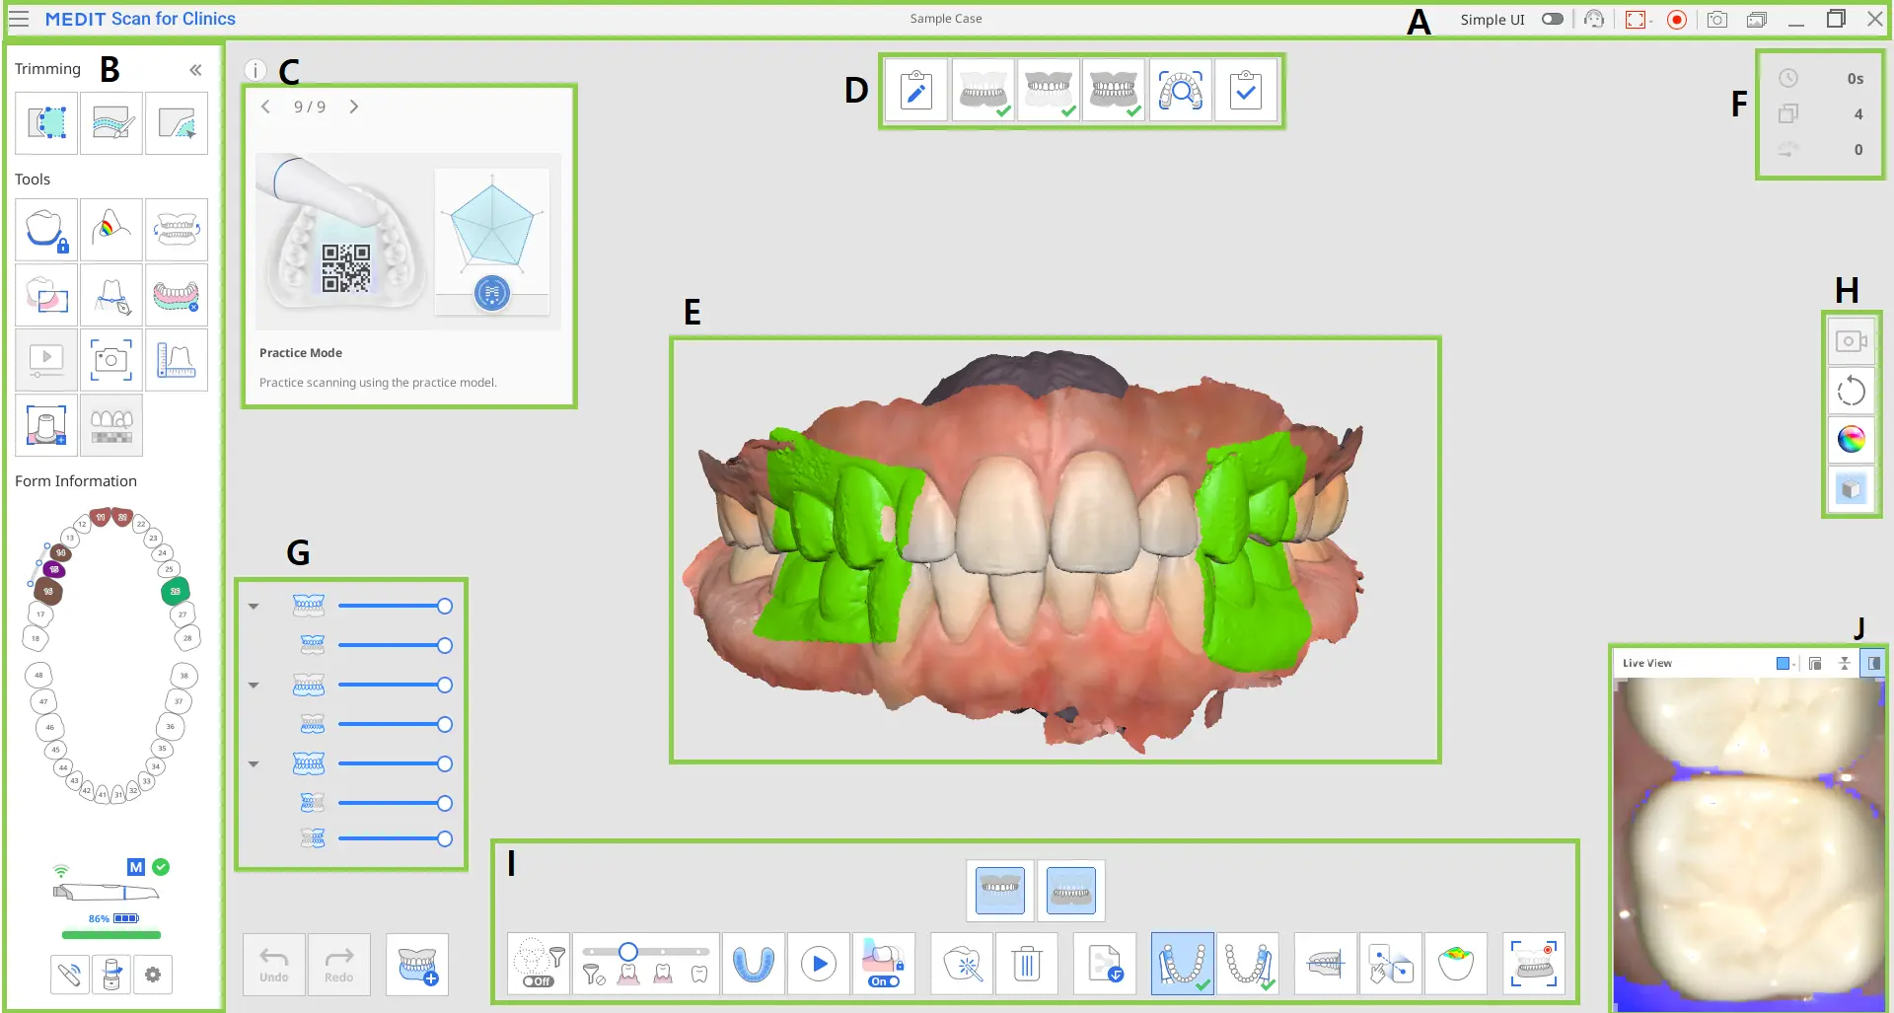Open the scan replay tool
Image resolution: width=1894 pixels, height=1013 pixels.
[46, 360]
